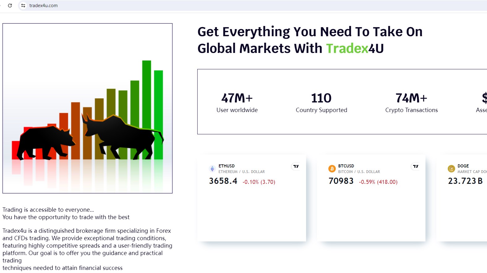Click the BTCUSD -0.59% change value
This screenshot has height=273, width=487.
(x=367, y=182)
